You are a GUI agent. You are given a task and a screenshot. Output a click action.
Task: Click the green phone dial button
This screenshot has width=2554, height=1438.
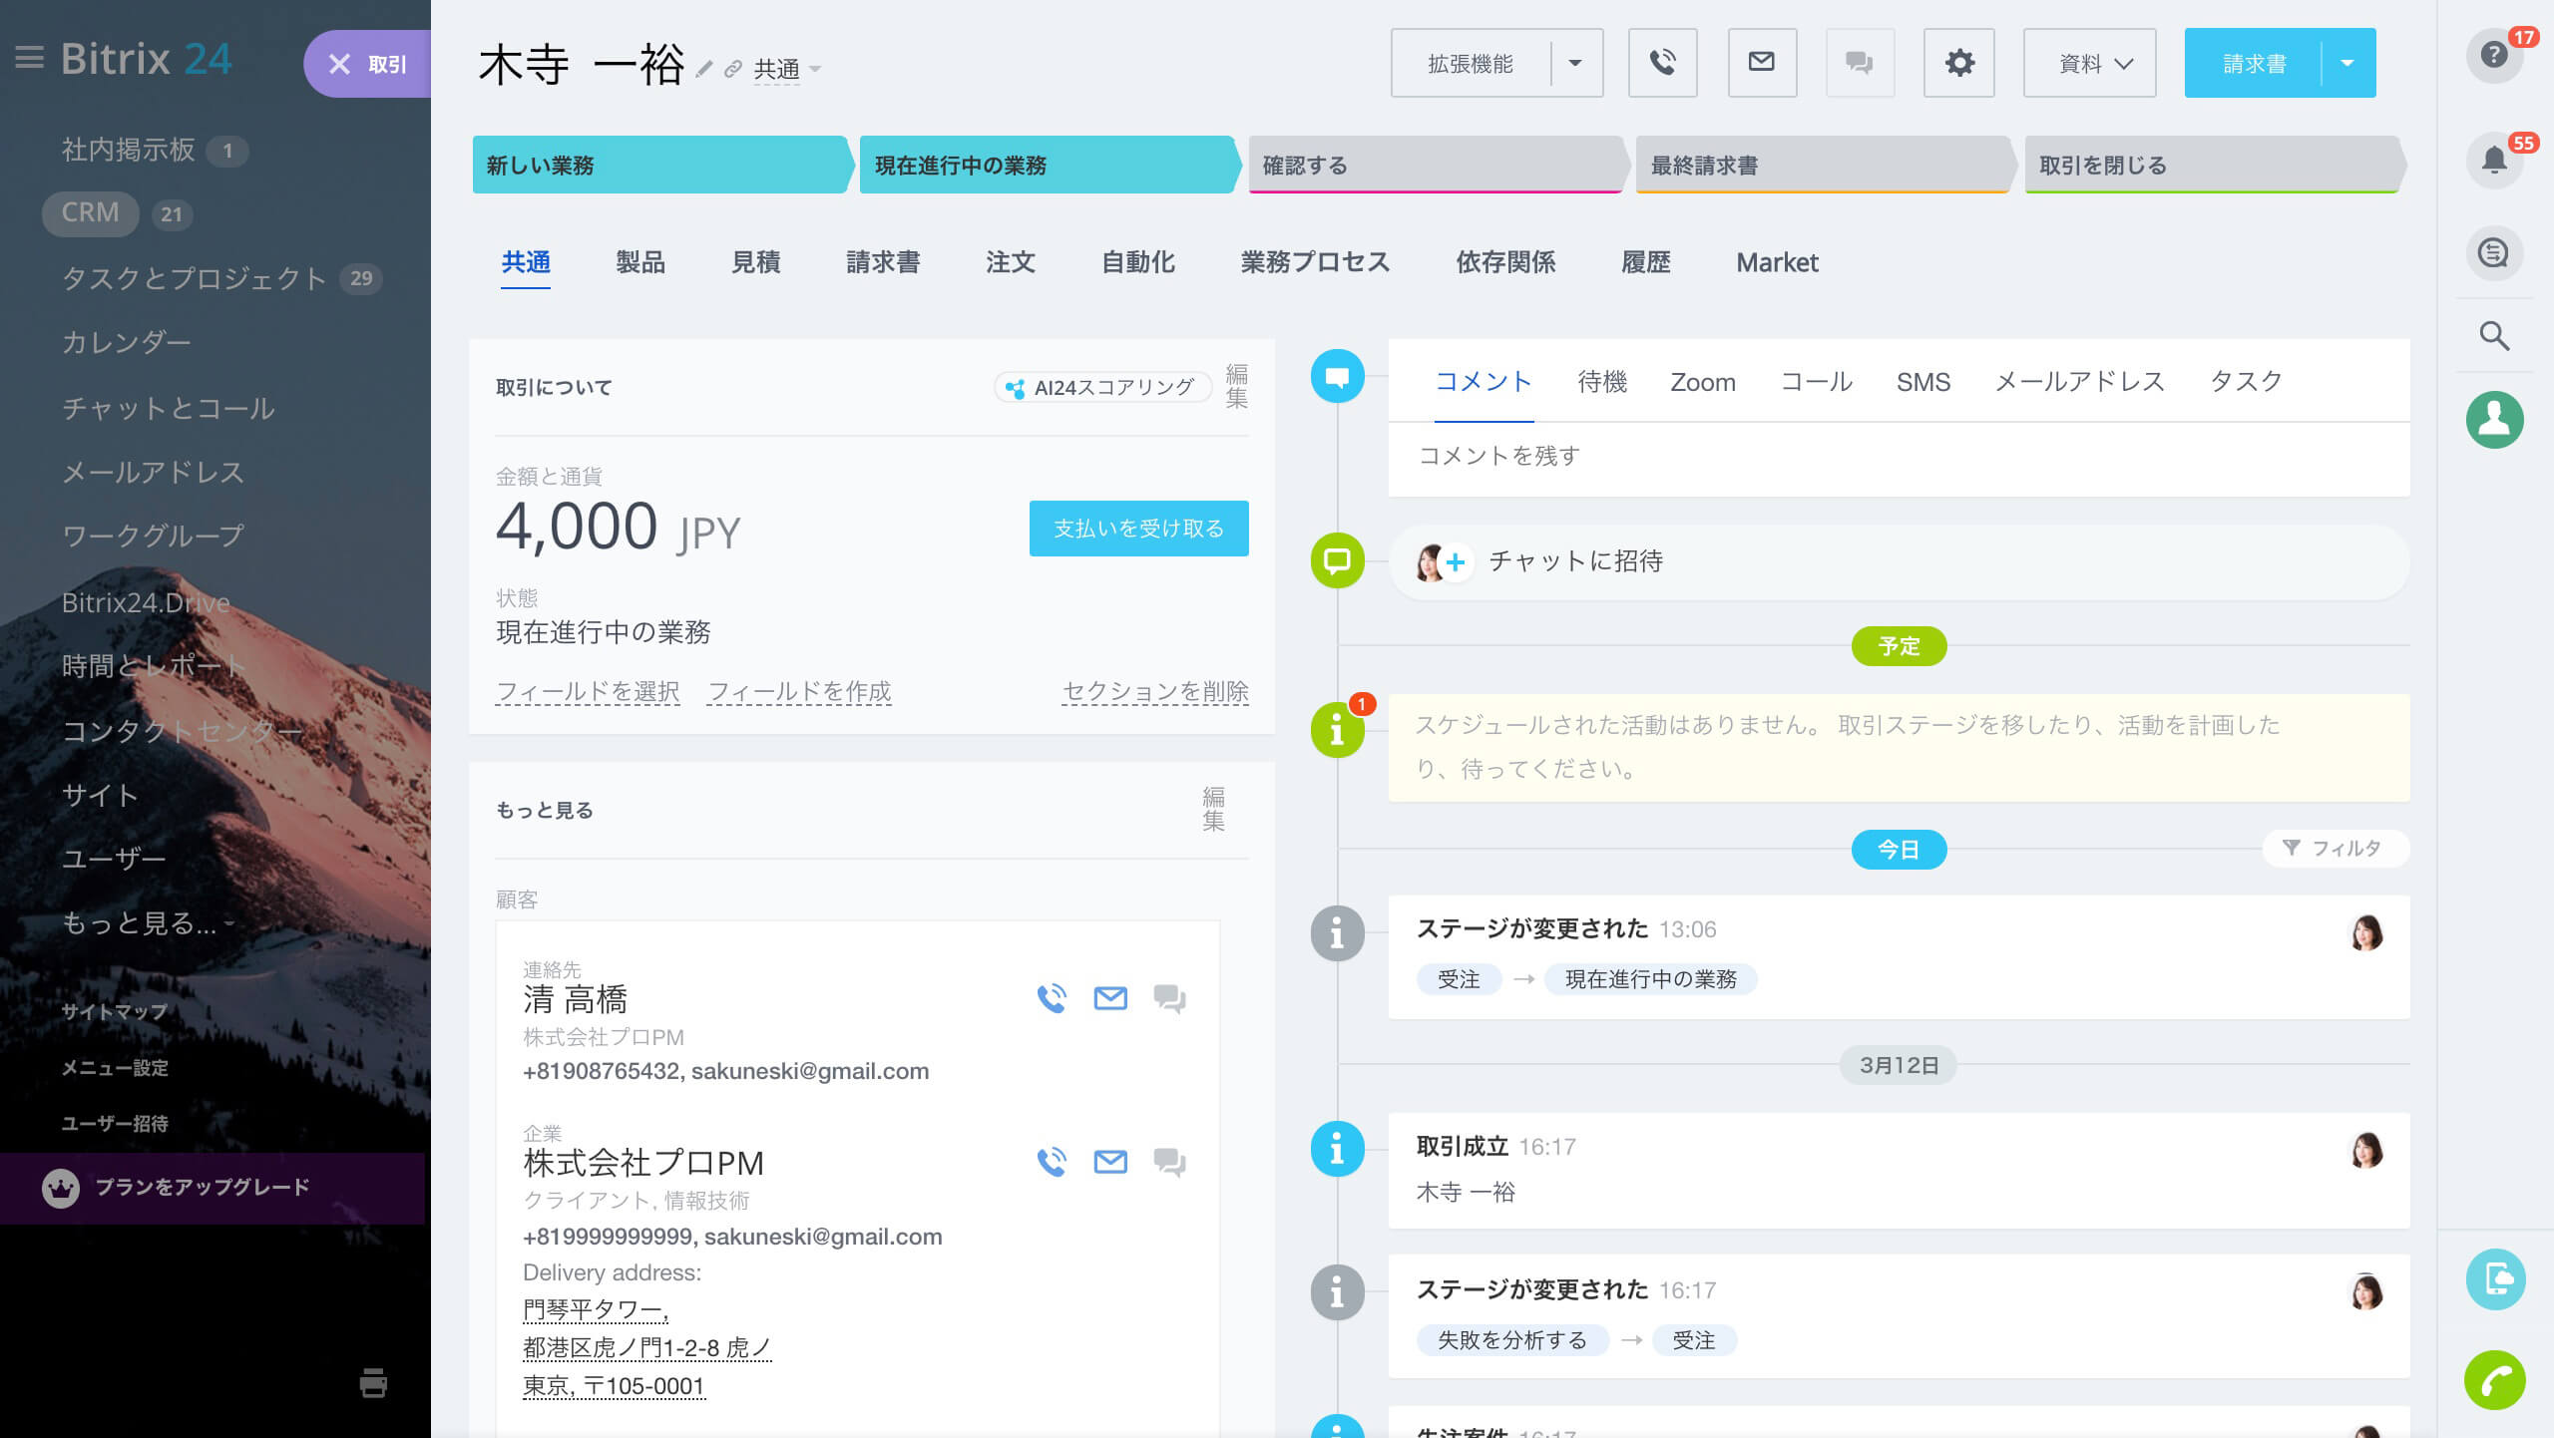pyautogui.click(x=2494, y=1380)
